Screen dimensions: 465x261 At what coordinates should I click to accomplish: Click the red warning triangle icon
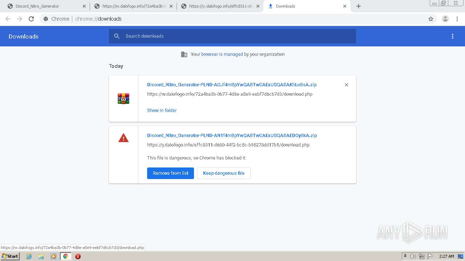[124, 138]
